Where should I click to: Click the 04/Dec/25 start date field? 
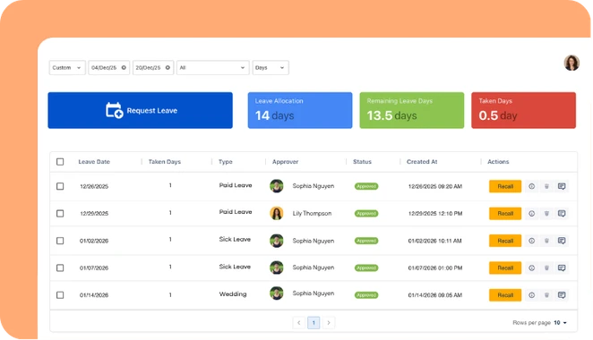109,68
